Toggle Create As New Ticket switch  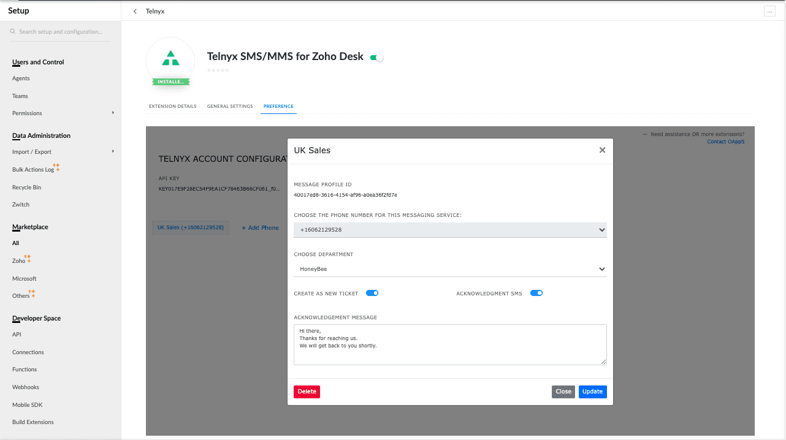click(372, 293)
